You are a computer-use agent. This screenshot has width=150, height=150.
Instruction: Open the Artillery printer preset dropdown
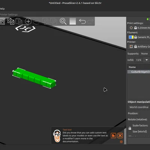pyautogui.click(x=139, y=46)
